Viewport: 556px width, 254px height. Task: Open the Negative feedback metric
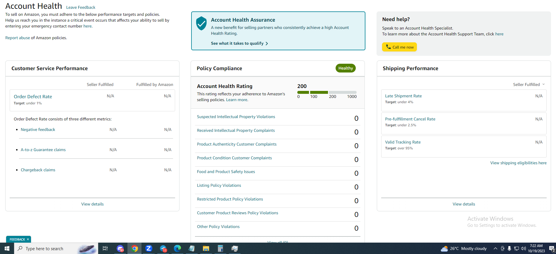point(38,129)
